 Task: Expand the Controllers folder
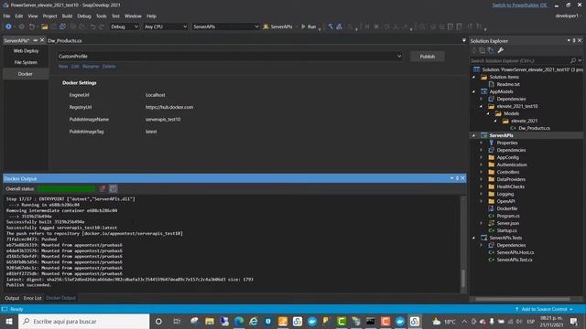(482, 172)
